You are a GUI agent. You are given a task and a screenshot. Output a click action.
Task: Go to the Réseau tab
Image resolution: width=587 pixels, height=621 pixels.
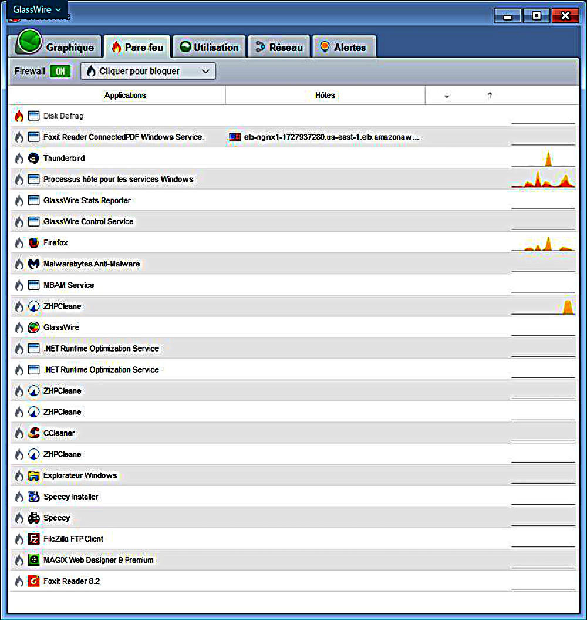click(x=279, y=47)
